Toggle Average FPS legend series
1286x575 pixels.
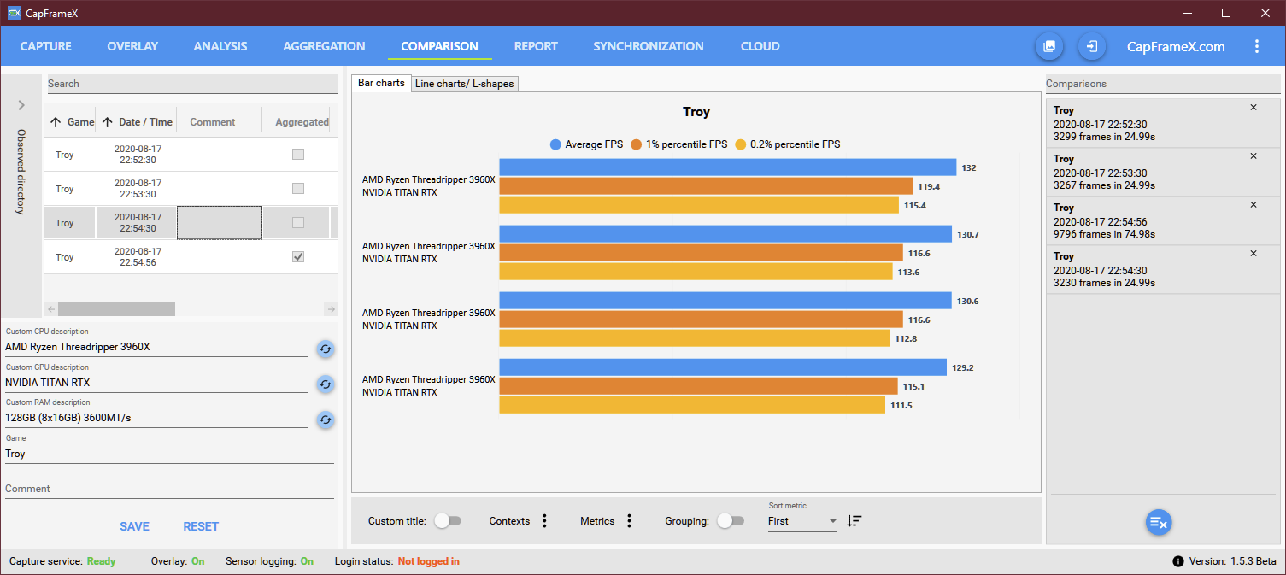[586, 144]
